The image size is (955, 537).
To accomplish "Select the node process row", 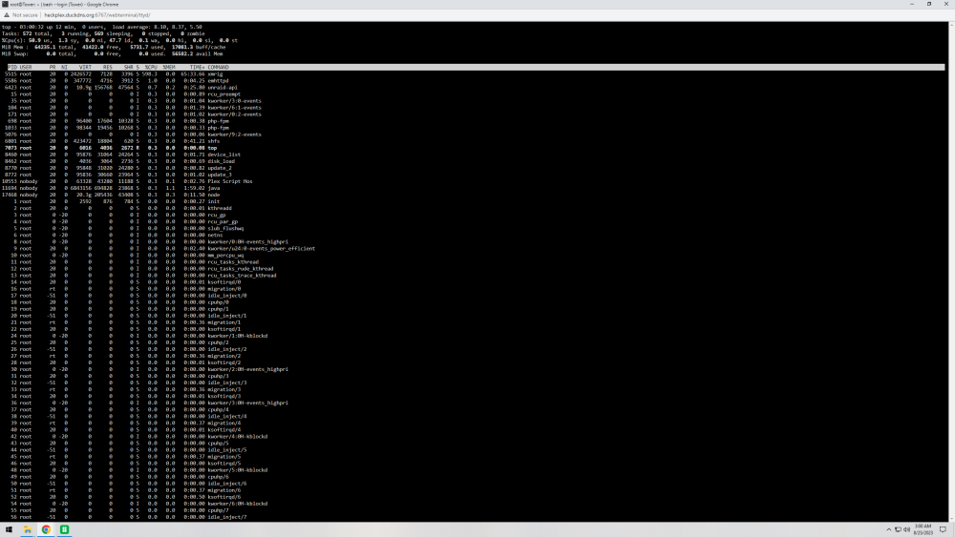I will coord(111,195).
